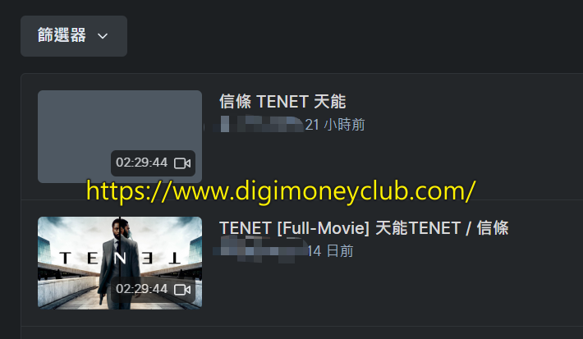This screenshot has height=339, width=583.
Task: Open the 篩選器 filter dropdown
Action: pos(74,36)
